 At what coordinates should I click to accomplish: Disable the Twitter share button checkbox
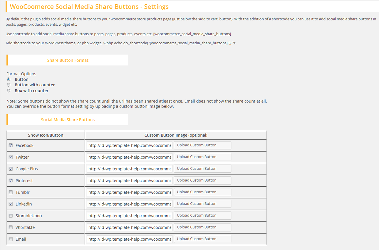pos(11,157)
